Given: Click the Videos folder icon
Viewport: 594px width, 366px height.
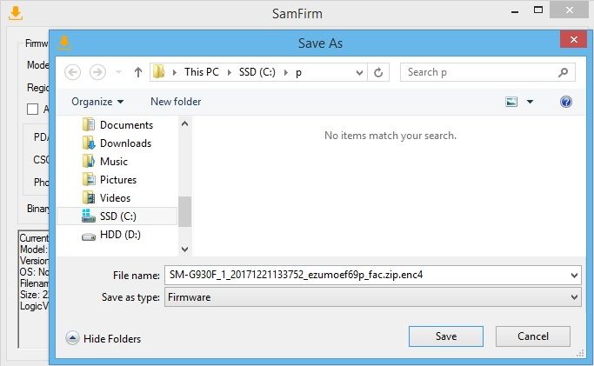Looking at the screenshot, I should pyautogui.click(x=88, y=197).
